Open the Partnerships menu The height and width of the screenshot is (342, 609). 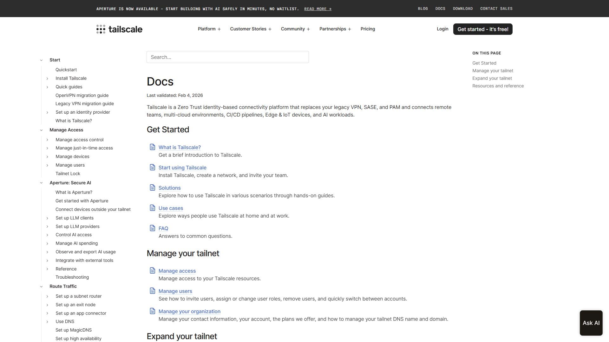pos(335,29)
